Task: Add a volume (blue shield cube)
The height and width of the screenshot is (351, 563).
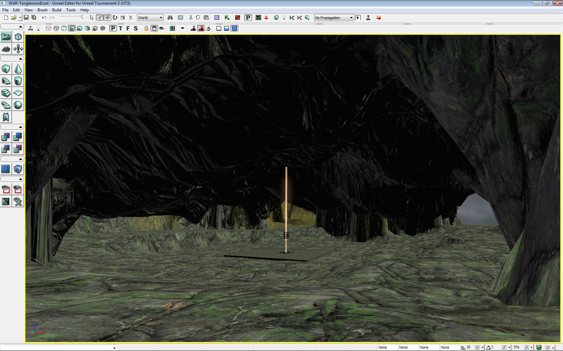Action: 18,169
